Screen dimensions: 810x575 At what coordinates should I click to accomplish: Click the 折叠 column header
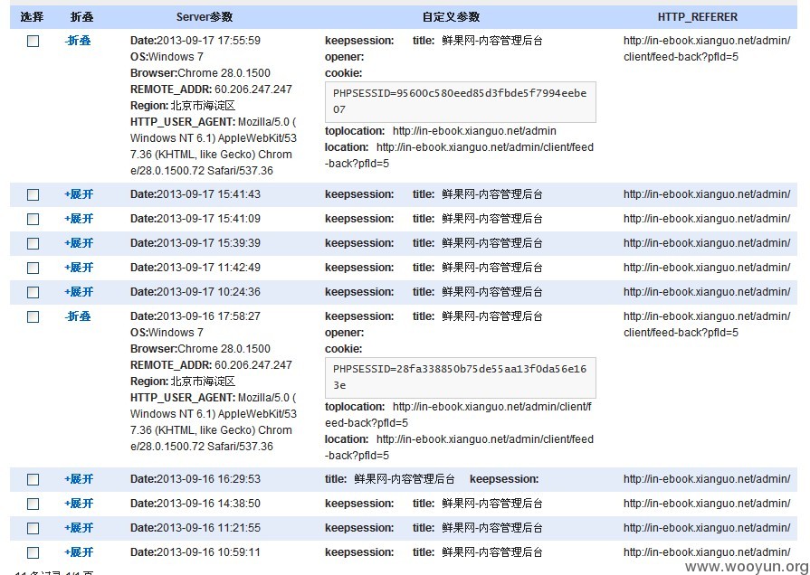point(82,17)
